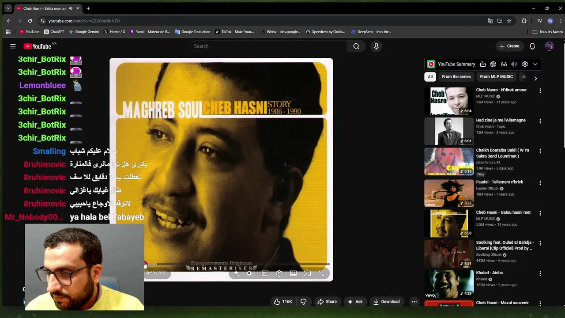Screen dimensions: 565x318
Task: Open the player settings gear
Action: click(279, 273)
